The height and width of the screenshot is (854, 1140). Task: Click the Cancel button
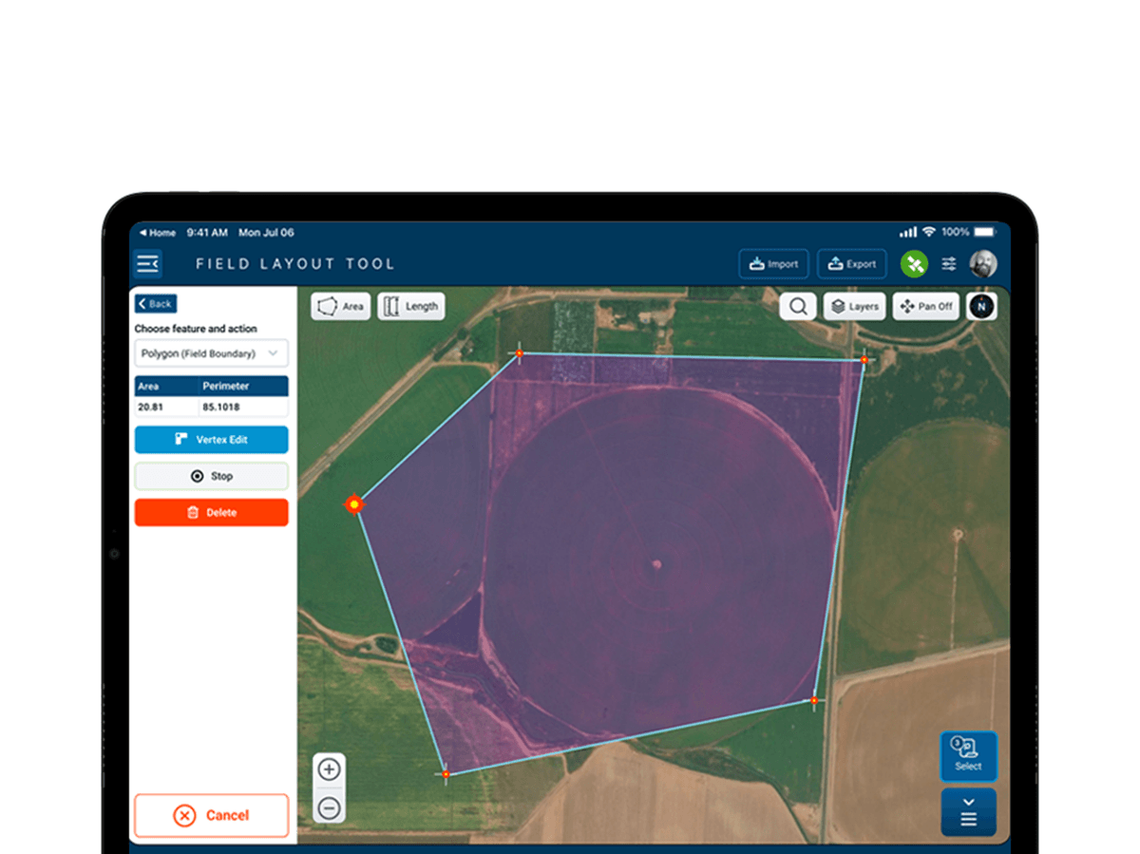tap(211, 815)
